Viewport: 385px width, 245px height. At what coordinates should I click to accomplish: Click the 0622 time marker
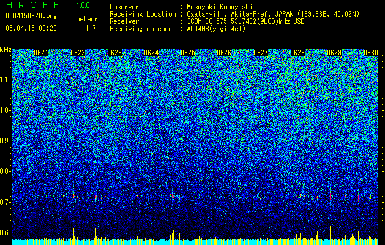pyautogui.click(x=78, y=53)
